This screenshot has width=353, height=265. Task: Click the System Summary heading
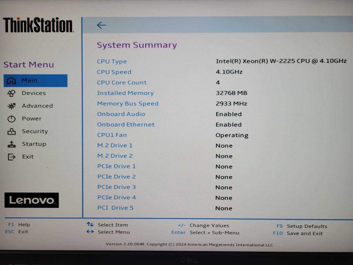137,45
